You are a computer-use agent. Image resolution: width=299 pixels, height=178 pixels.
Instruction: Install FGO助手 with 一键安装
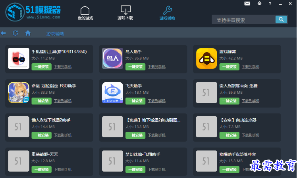click(42, 101)
